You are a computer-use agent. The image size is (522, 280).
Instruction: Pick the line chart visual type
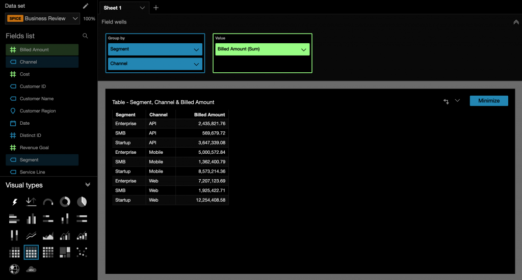click(x=31, y=235)
